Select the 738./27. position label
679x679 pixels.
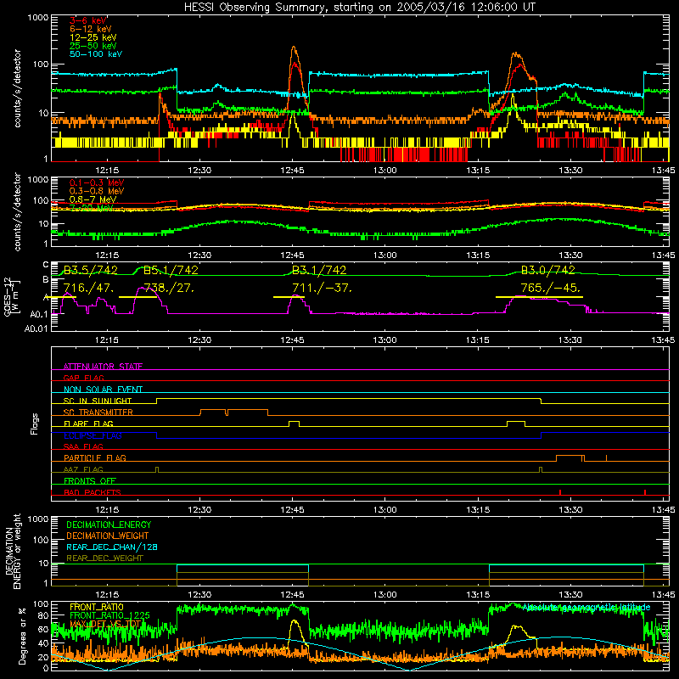169,288
